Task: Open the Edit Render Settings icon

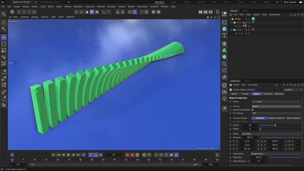Action: [x=211, y=12]
